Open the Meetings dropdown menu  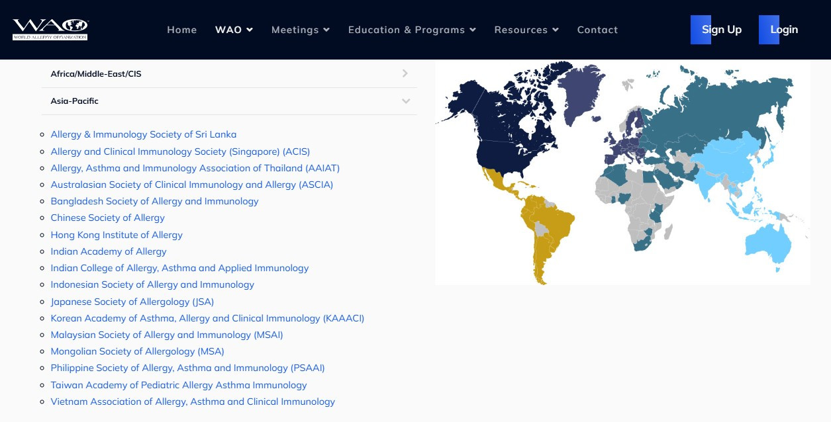pos(300,30)
